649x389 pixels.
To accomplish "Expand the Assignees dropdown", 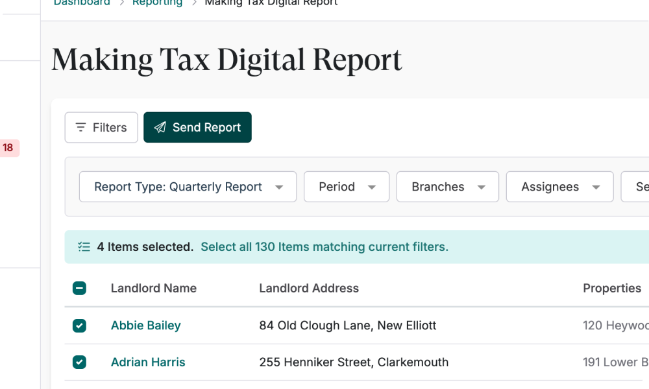I will (559, 187).
